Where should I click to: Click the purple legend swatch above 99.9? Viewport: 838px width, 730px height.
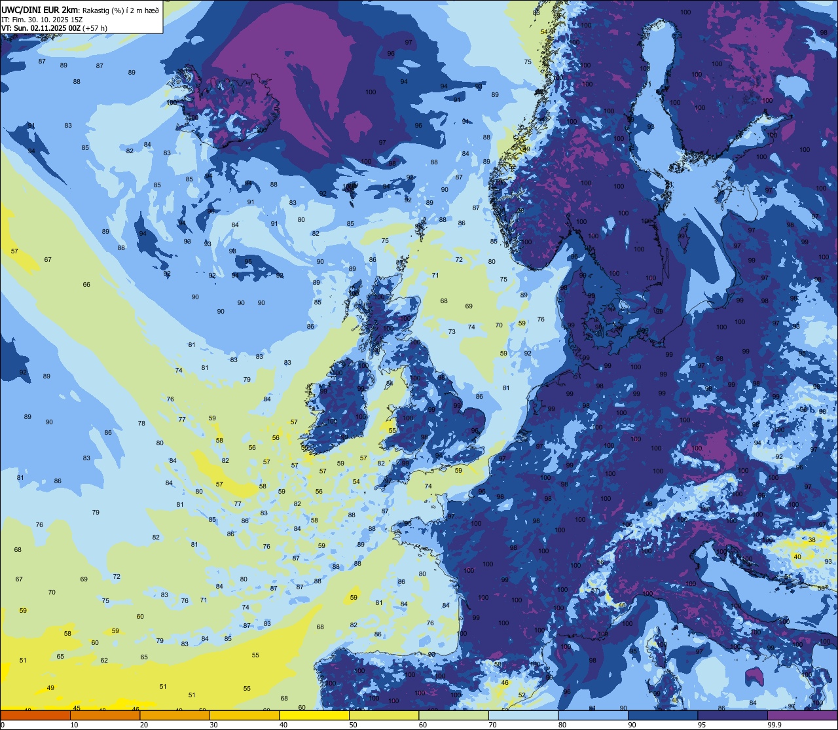point(802,715)
